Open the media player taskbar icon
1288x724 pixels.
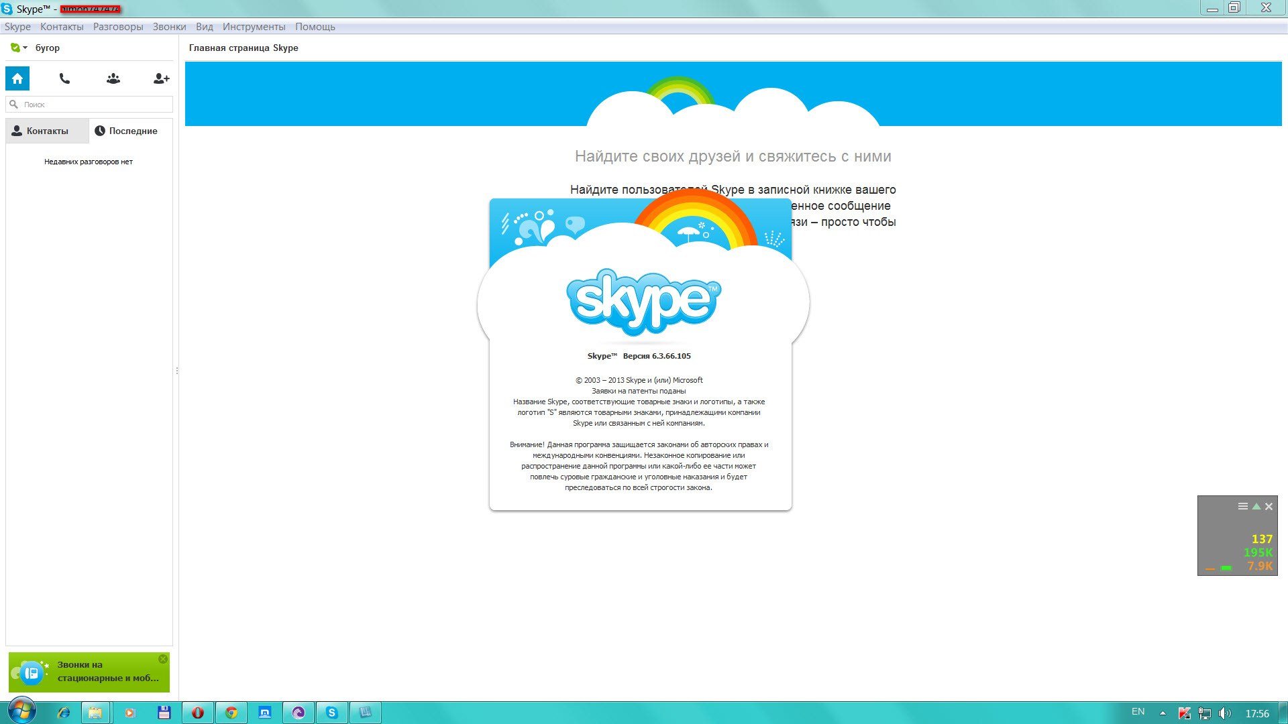(130, 713)
